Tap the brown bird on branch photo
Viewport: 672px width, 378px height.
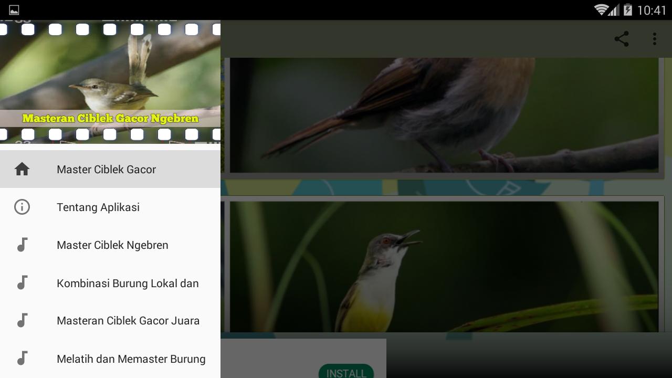click(444, 115)
